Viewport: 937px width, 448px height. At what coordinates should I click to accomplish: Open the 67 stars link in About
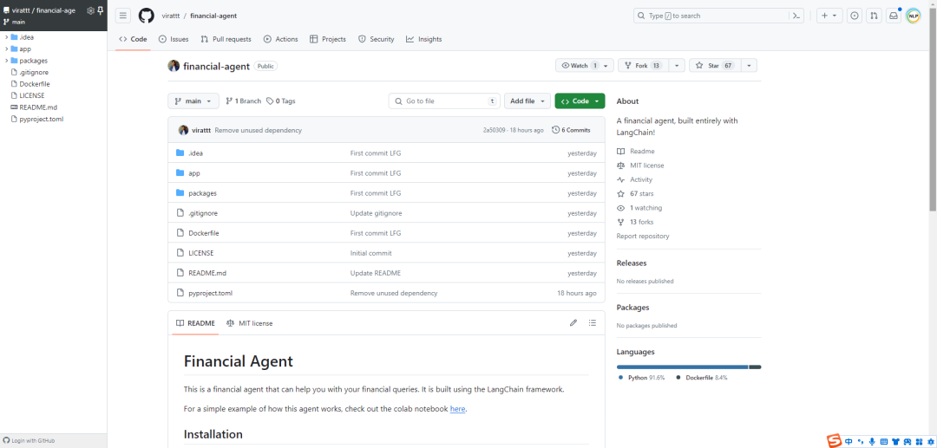point(642,194)
